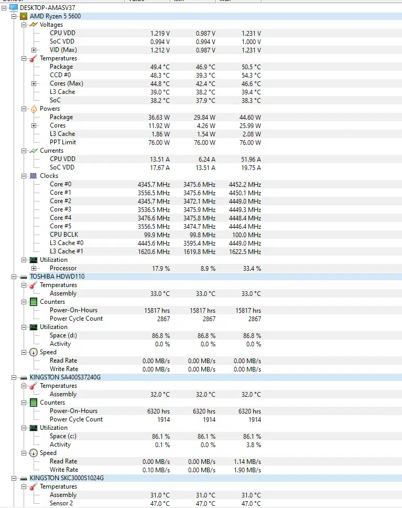This screenshot has height=508, width=402.
Task: Click the 1.14 MB/s Read Rate max value
Action: tap(247, 462)
